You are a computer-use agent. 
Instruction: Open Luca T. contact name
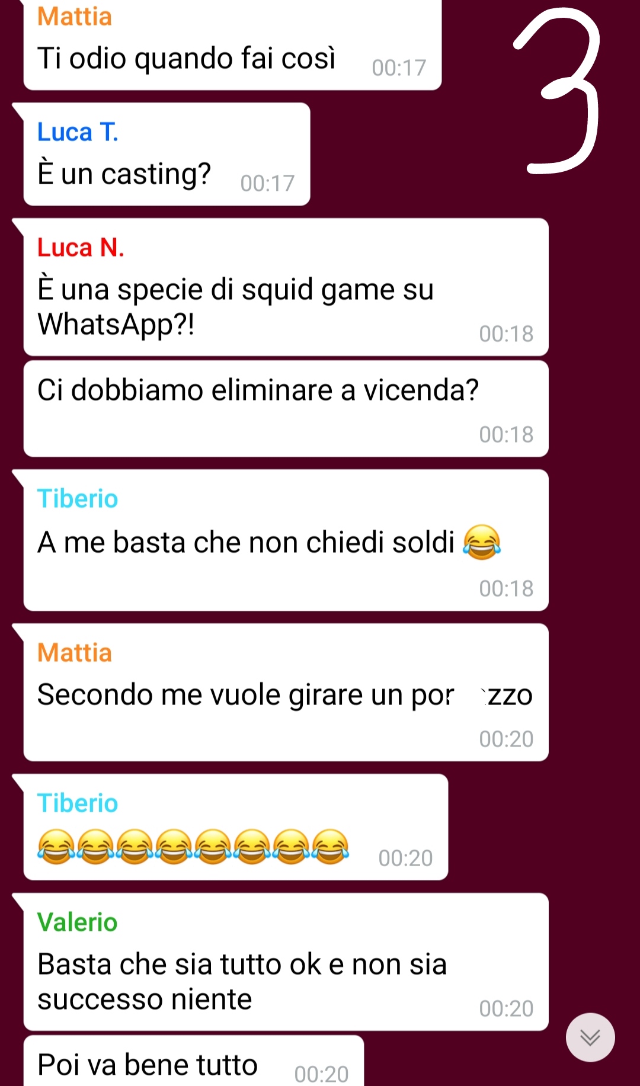pyautogui.click(x=78, y=132)
